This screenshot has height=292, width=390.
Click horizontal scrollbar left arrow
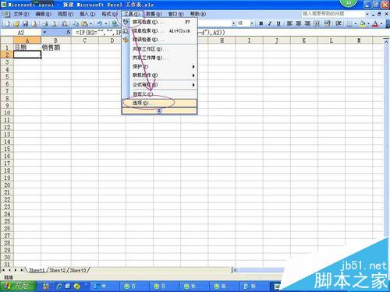pos(236,270)
